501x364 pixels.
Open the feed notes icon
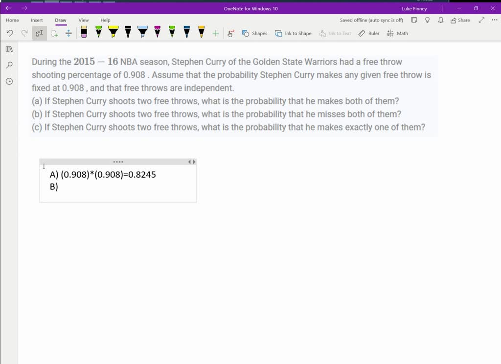point(414,20)
